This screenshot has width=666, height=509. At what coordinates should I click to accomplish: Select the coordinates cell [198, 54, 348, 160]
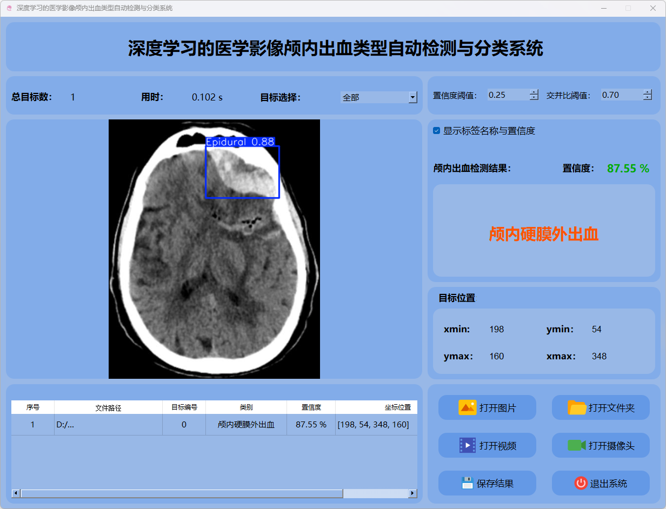point(376,425)
